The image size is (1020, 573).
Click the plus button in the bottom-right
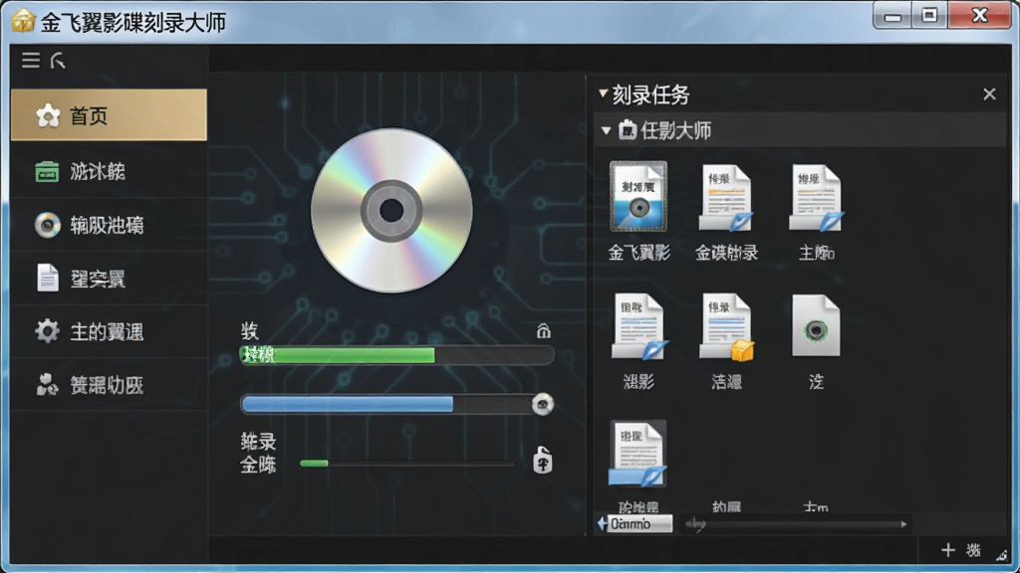tap(948, 550)
